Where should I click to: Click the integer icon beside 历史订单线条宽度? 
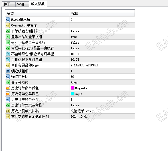(x=8, y=99)
